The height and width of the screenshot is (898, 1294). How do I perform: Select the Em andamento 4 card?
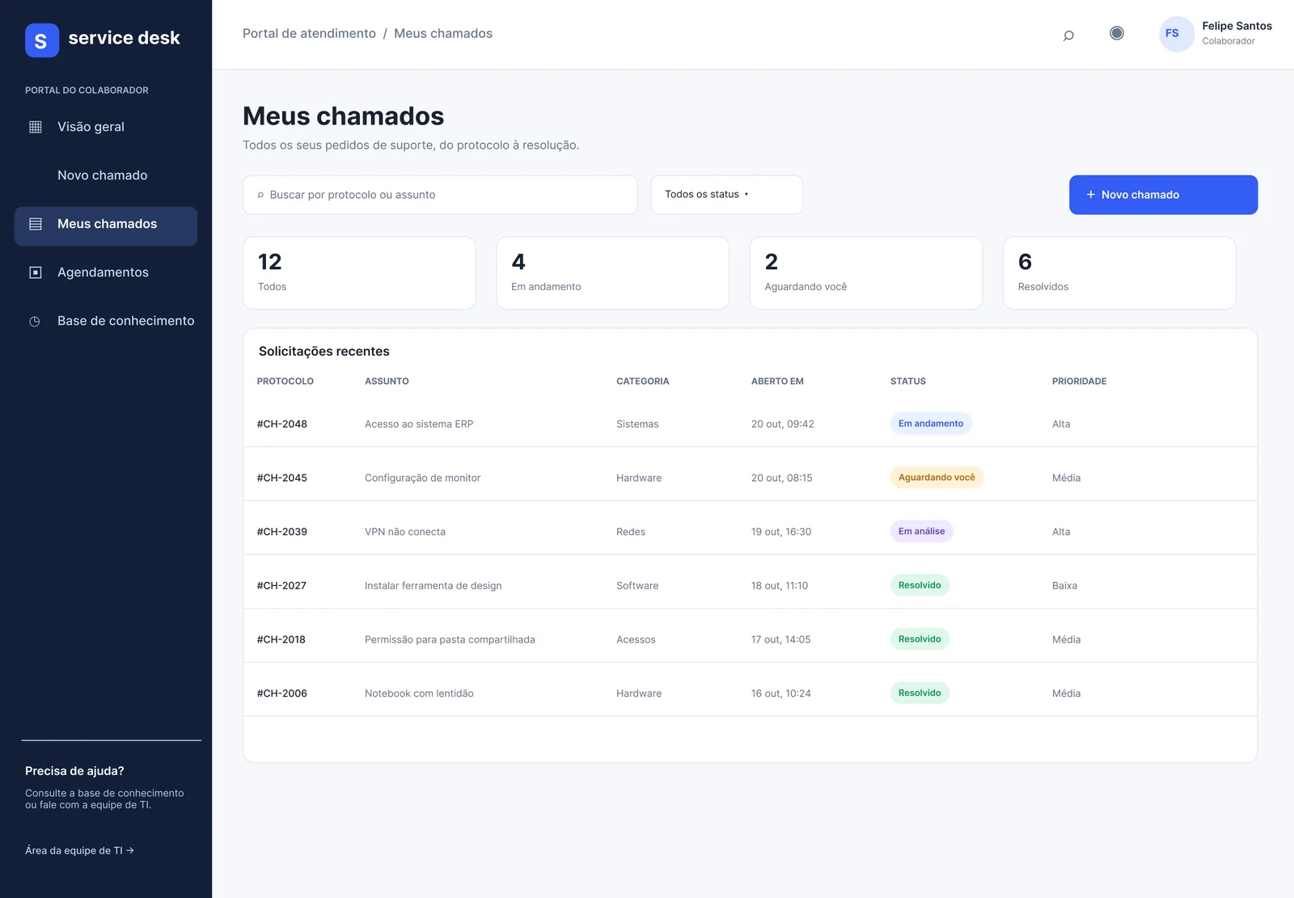(x=612, y=273)
